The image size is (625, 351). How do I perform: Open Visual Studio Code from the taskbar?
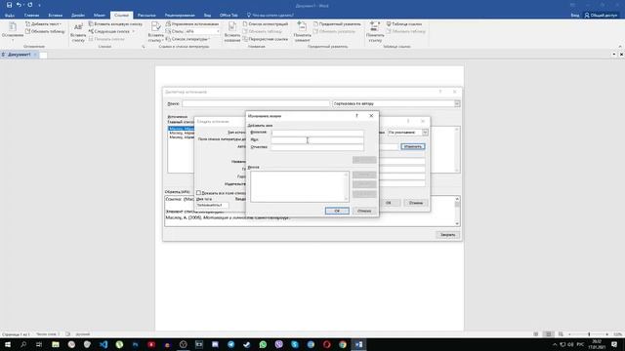coord(104,344)
